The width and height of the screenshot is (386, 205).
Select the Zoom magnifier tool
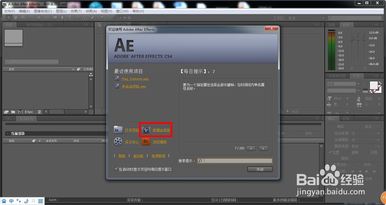23,18
